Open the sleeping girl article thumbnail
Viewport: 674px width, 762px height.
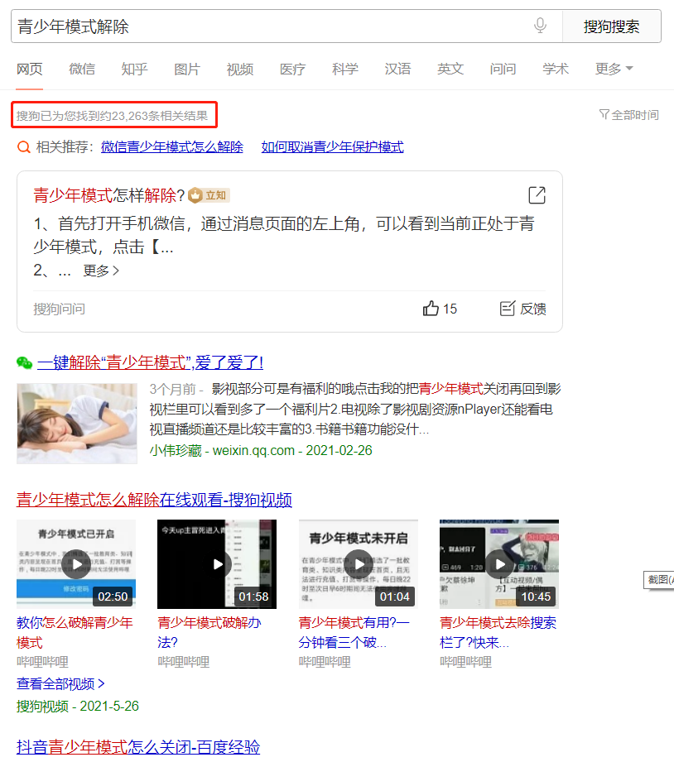(x=77, y=424)
